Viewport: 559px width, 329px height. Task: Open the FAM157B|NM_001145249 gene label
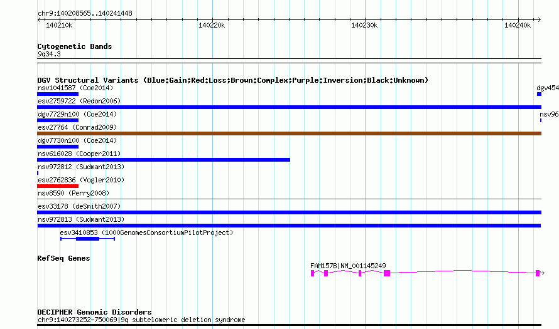click(348, 266)
